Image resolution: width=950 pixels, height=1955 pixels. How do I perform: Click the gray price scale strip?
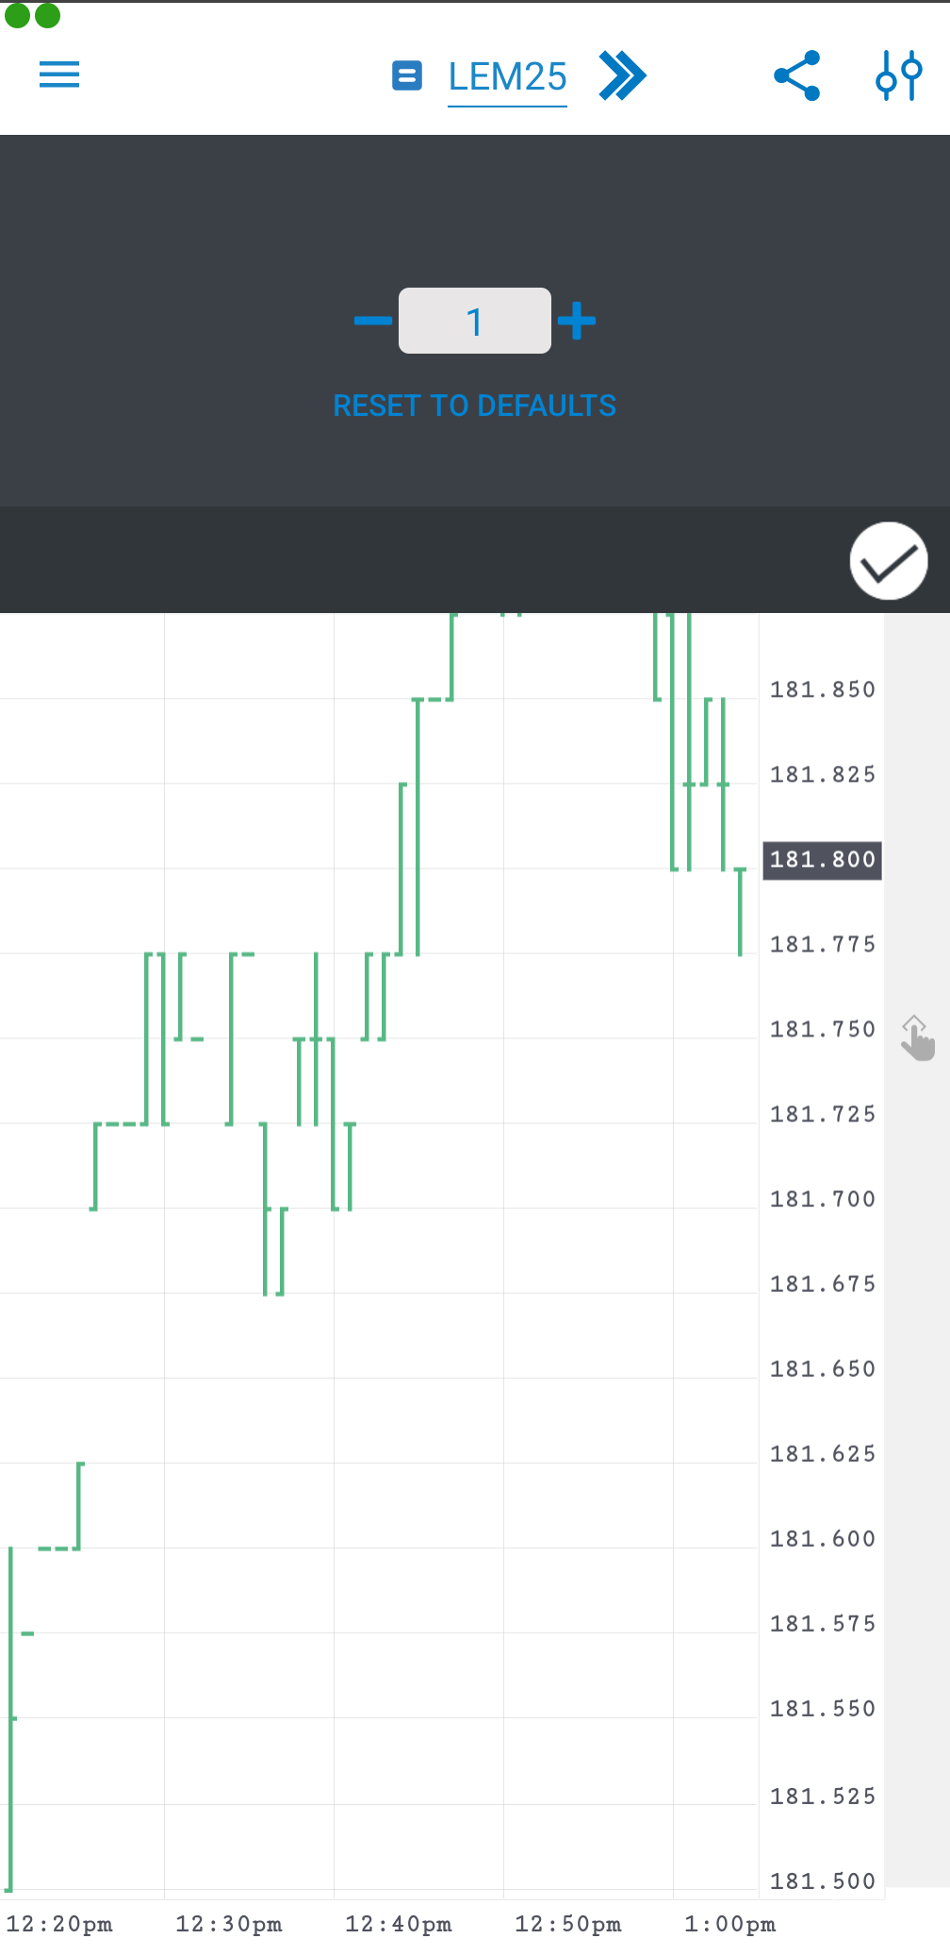click(917, 1415)
